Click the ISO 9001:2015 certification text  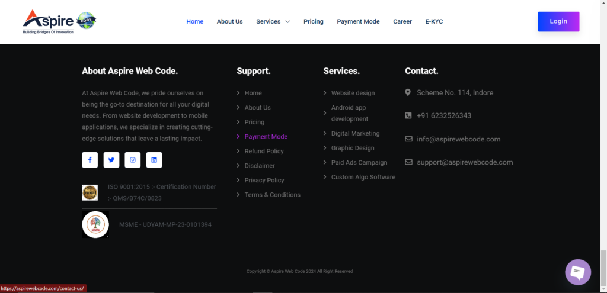coord(162,192)
